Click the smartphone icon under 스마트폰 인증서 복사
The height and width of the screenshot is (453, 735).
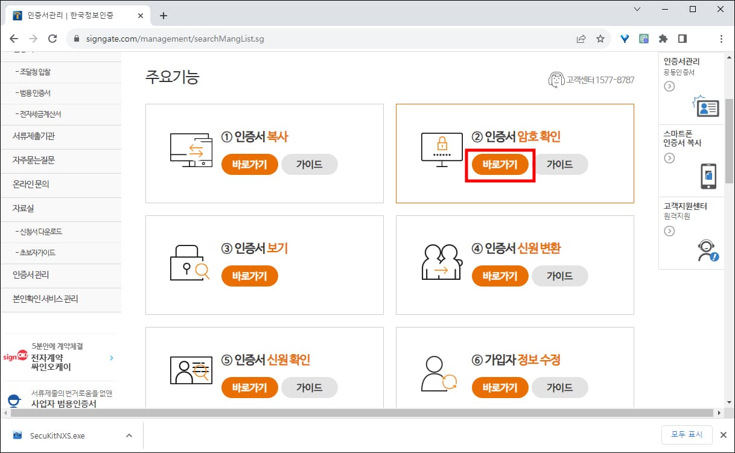point(709,175)
